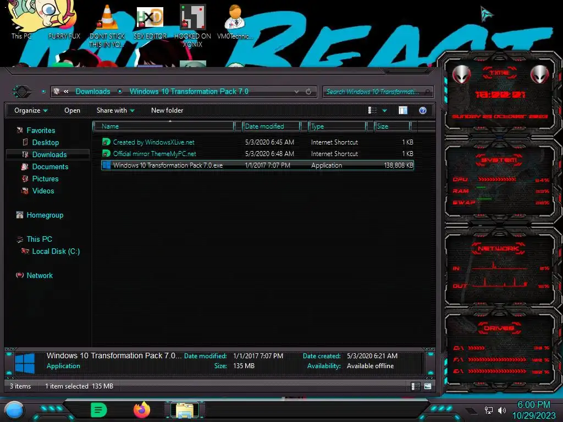Click the icon of Official mirror ThemeMyPC.net

pos(106,154)
